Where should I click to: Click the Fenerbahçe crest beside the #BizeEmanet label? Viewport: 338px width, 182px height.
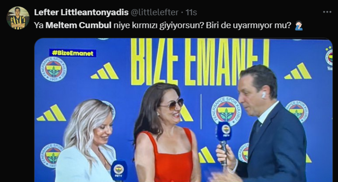coord(54,69)
